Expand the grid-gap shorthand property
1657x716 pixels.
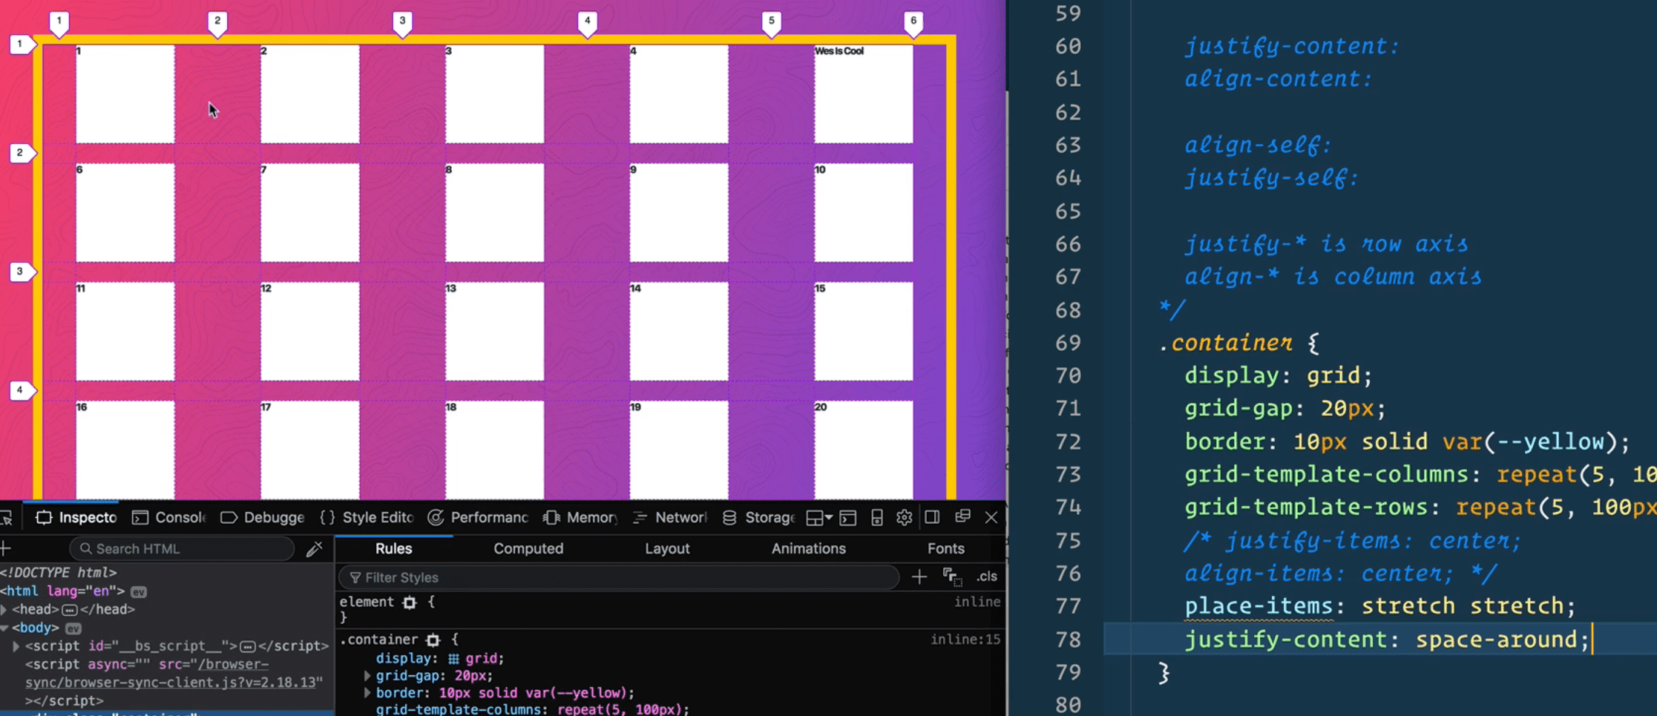click(367, 676)
